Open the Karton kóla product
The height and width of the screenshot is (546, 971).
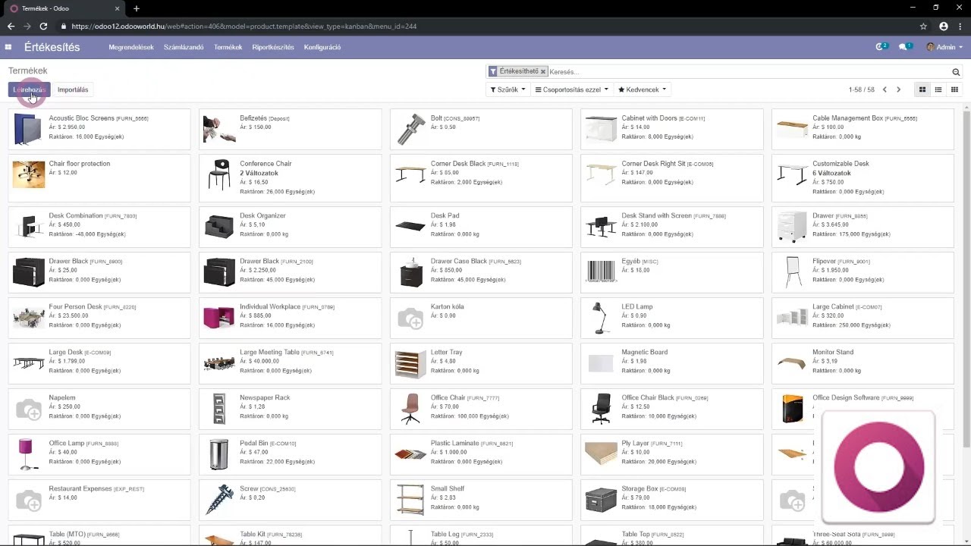pyautogui.click(x=481, y=317)
